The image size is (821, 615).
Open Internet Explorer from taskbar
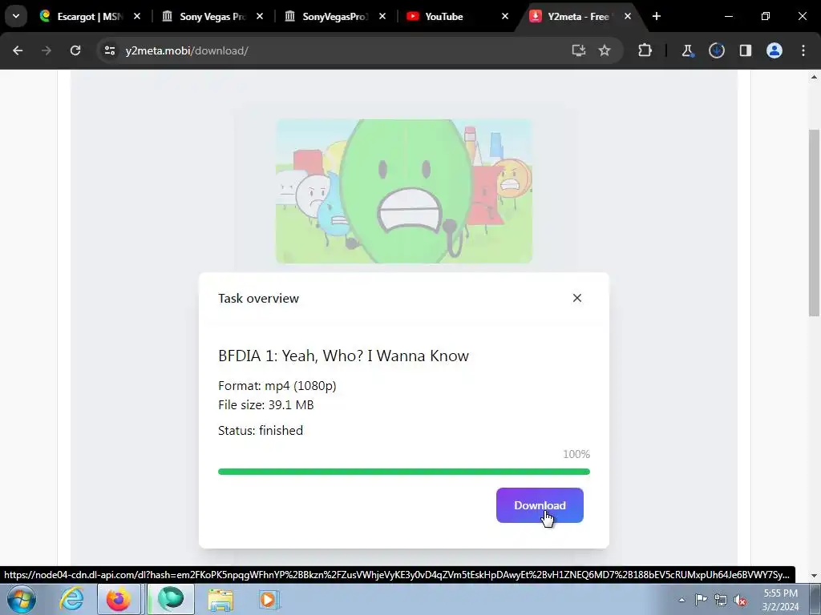point(71,599)
